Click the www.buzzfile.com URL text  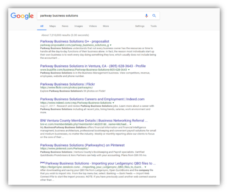click(x=84, y=70)
